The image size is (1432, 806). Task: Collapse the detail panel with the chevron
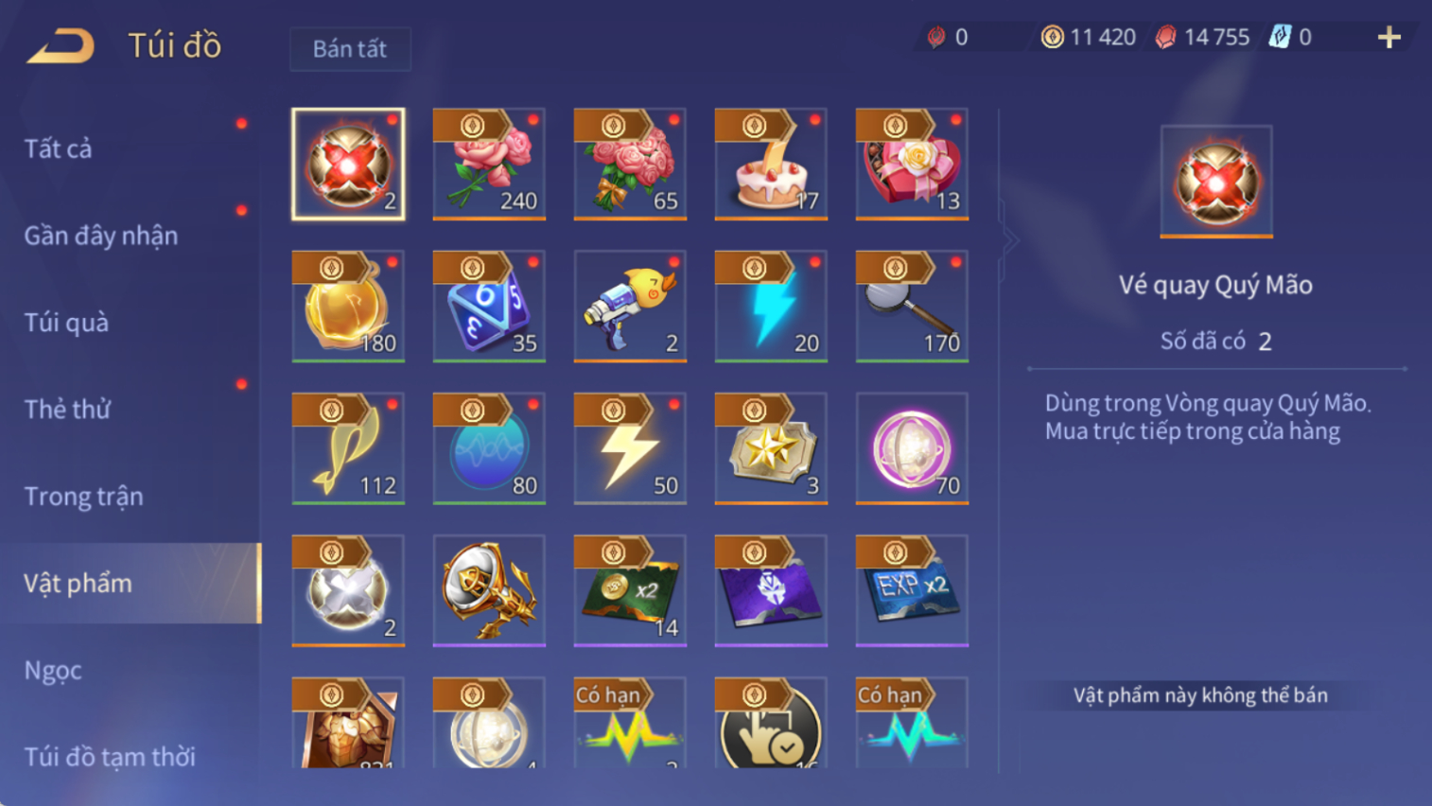(1010, 240)
